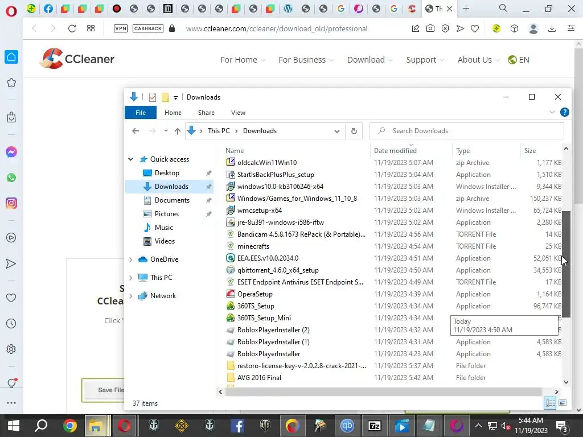Click the three-dots sidebar setup icon

click(11, 403)
